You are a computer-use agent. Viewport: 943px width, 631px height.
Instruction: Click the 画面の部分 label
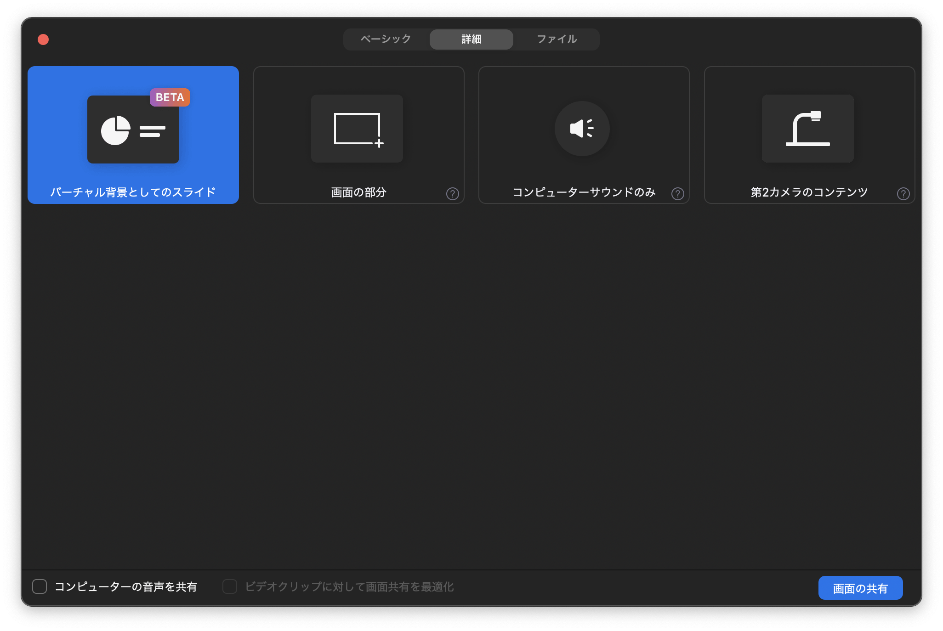point(358,192)
